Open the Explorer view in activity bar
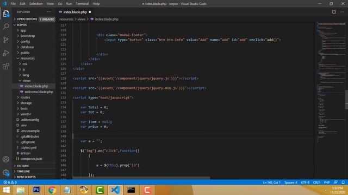This screenshot has height=195, width=348. pos(6,14)
